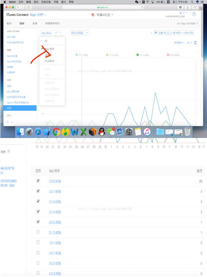This screenshot has height=277, width=207.
Task: Go back with Safari's back arrow
Action: tap(18, 7)
